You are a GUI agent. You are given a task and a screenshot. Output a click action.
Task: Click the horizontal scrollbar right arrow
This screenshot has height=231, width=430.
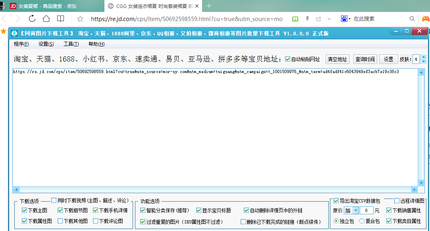pyautogui.click(x=415, y=189)
